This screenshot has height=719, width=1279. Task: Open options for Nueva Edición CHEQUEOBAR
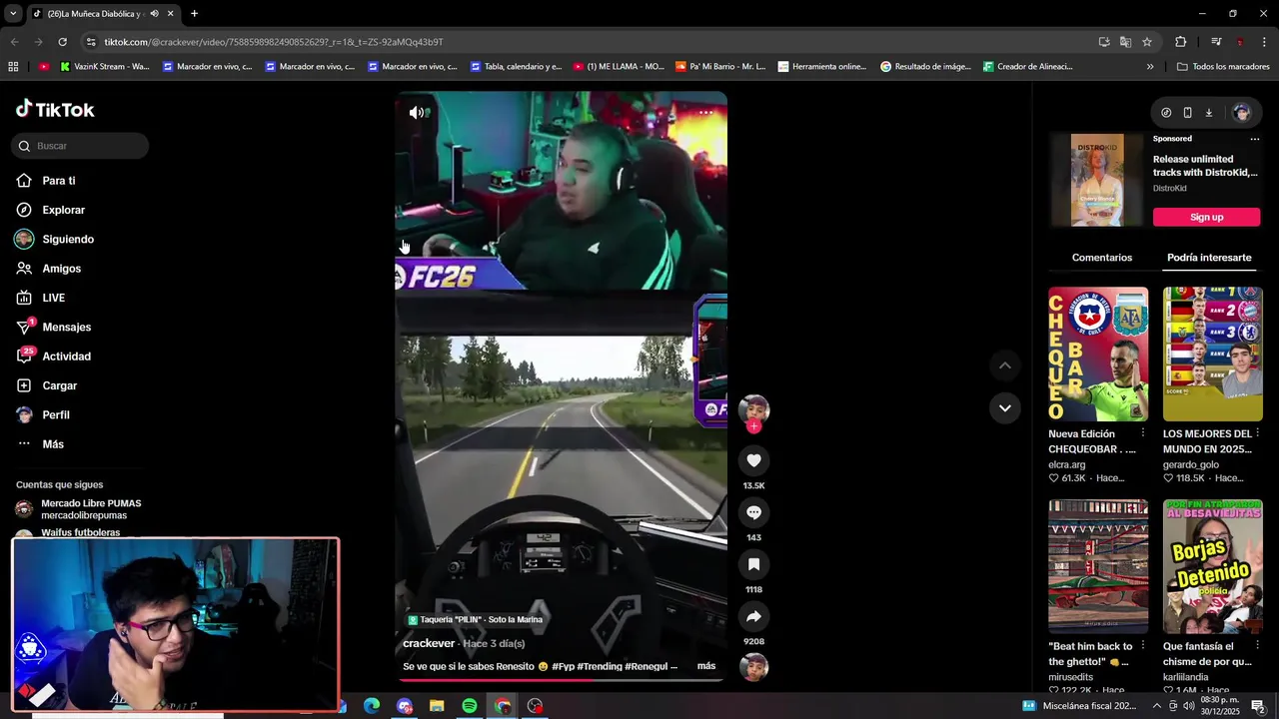point(1143,433)
